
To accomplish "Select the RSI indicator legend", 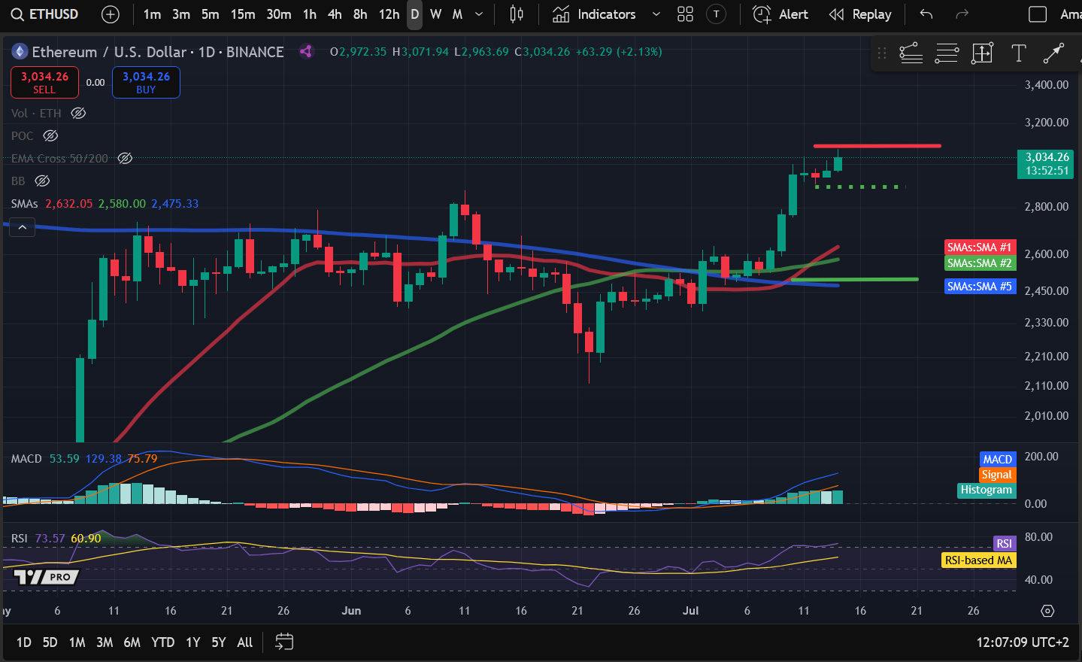I will (19, 539).
